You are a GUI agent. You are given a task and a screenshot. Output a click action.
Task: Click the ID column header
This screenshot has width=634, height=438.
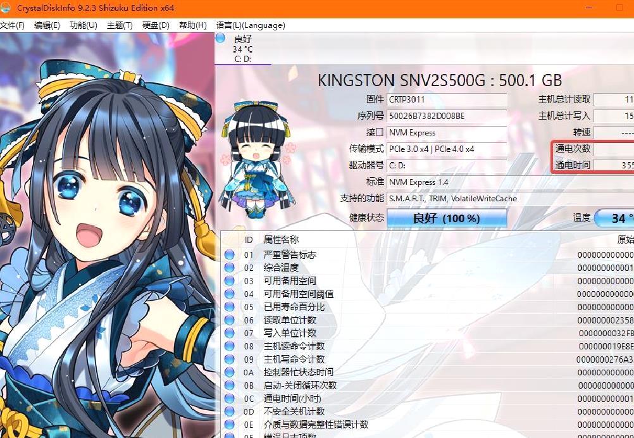click(248, 240)
